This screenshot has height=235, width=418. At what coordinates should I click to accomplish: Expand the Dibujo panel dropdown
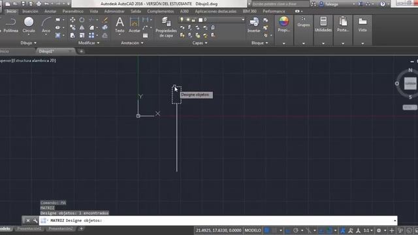[x=29, y=43]
